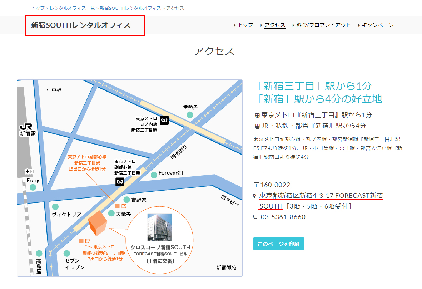422x289 pixels.
Task: Click the orange E7 exit marker
Action: (x=81, y=241)
